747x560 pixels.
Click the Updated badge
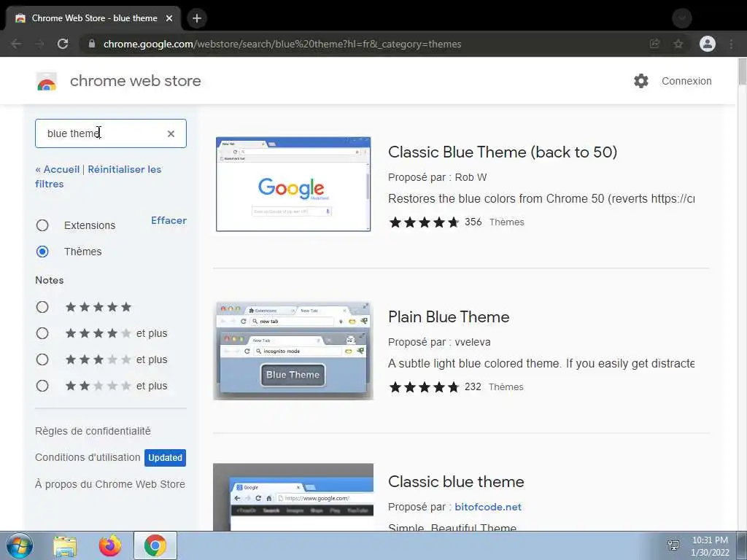click(165, 458)
